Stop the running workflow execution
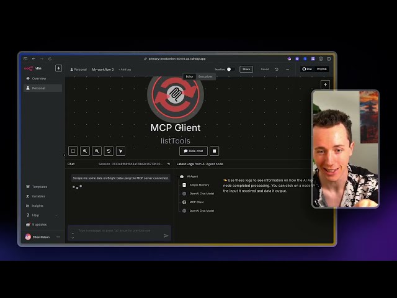This screenshot has width=397, height=298. pyautogui.click(x=214, y=151)
